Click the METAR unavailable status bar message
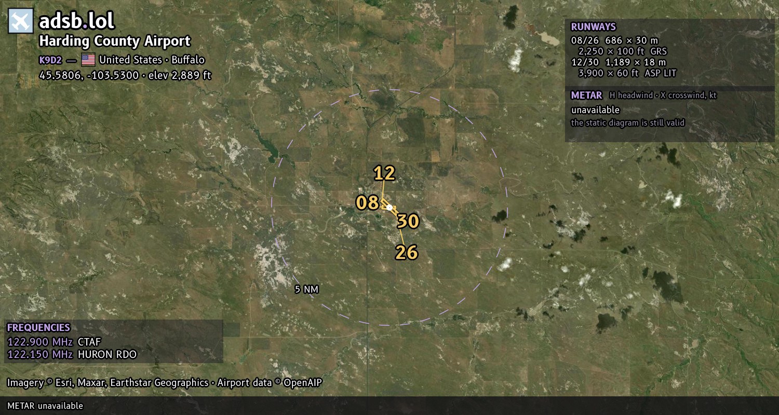This screenshot has height=415, width=779. pyautogui.click(x=45, y=406)
